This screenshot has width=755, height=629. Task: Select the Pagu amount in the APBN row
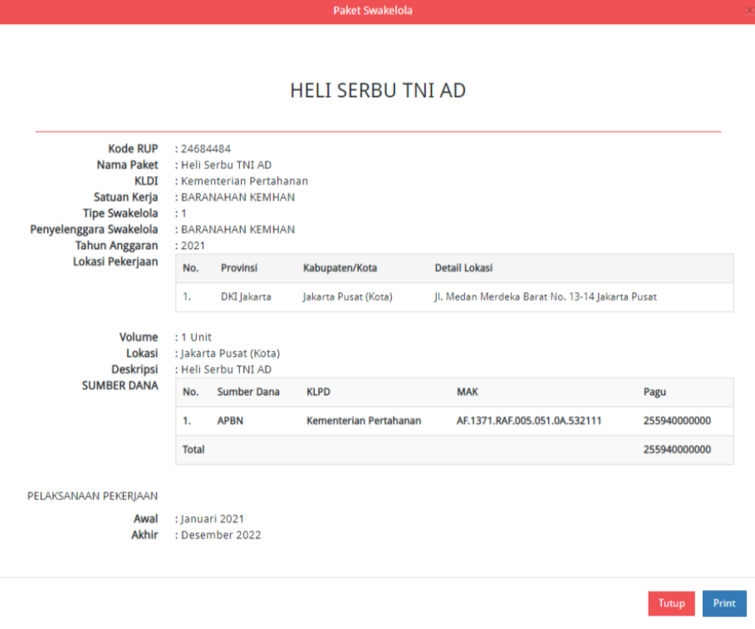point(677,421)
